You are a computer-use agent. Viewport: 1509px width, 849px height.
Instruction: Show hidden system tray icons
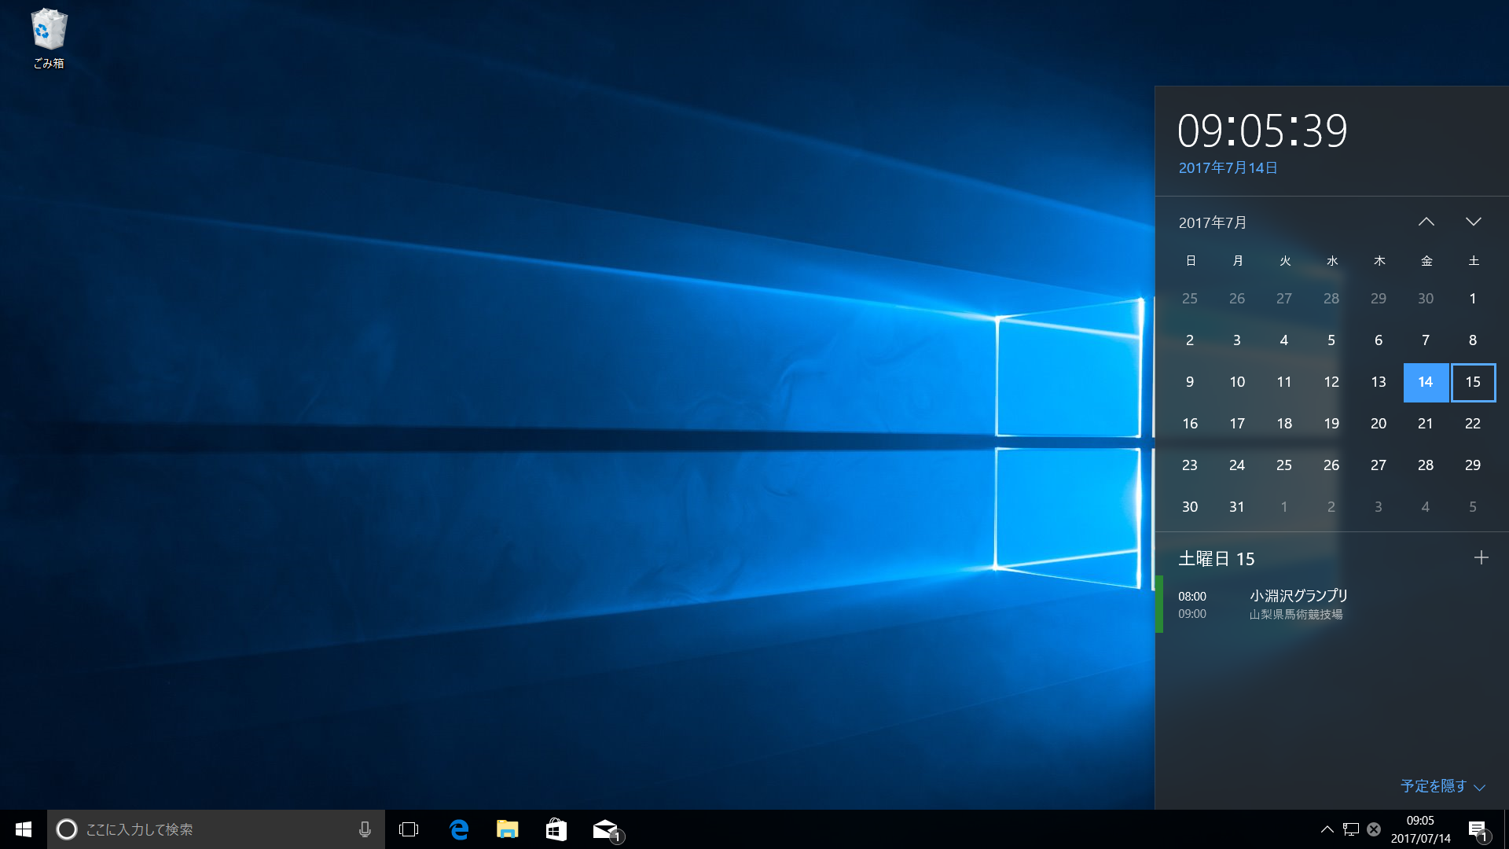[x=1327, y=829]
